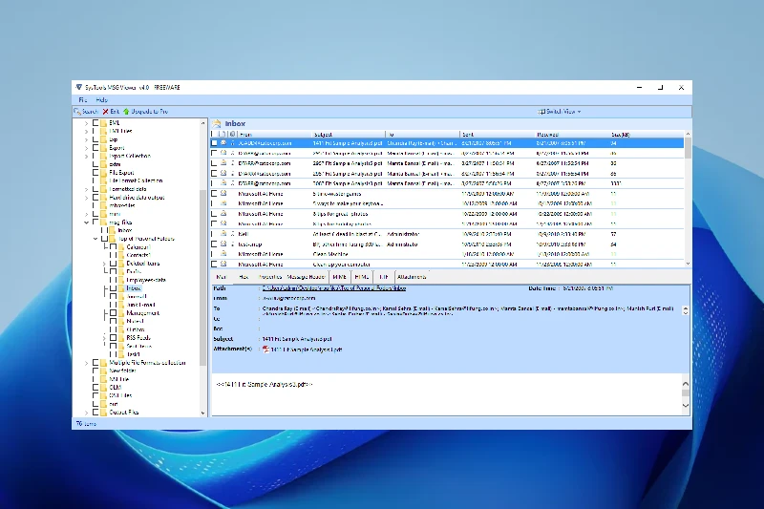
Task: Open the Switch View dropdown arrow
Action: pos(579,112)
